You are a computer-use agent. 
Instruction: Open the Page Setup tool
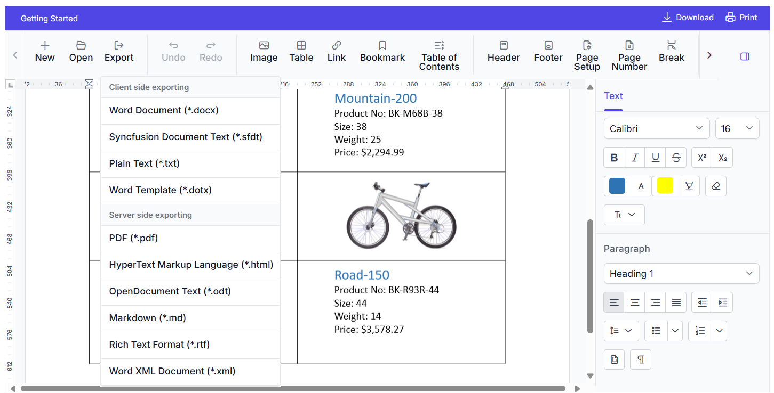[587, 46]
